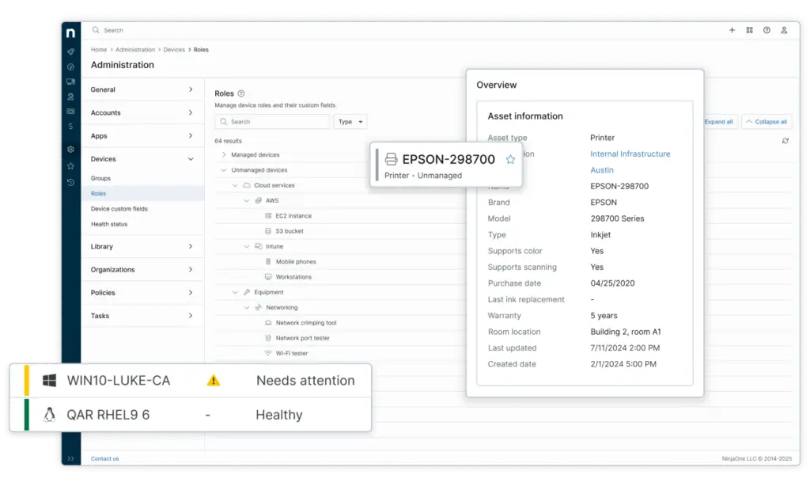The width and height of the screenshot is (810, 486).
Task: Click the Collapse all button
Action: click(x=766, y=122)
